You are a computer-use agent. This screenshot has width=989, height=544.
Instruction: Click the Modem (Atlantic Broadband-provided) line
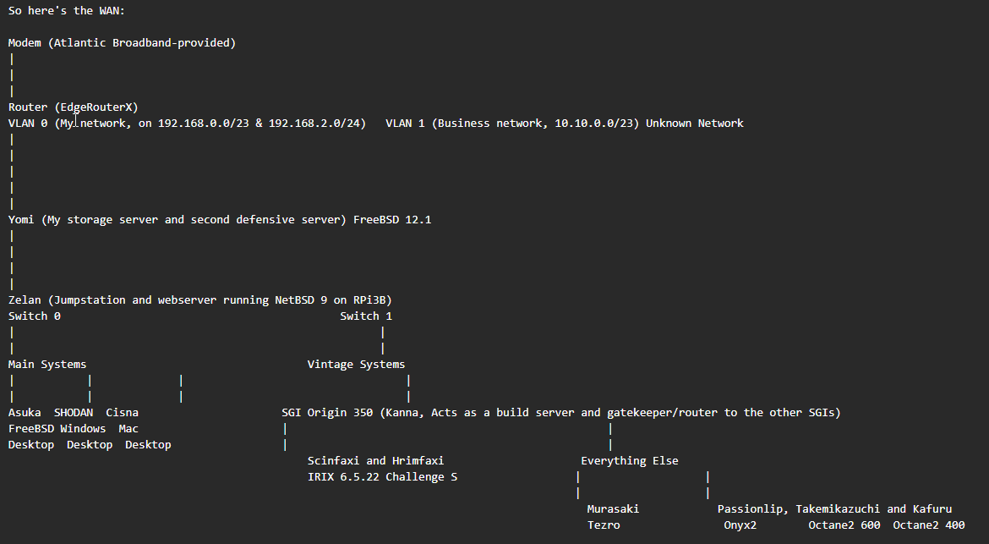click(x=122, y=43)
